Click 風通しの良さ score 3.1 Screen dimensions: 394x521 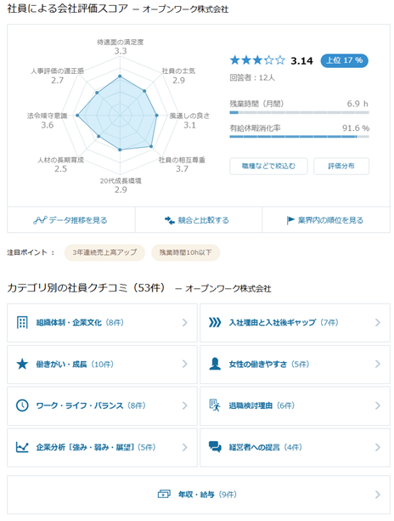[189, 125]
